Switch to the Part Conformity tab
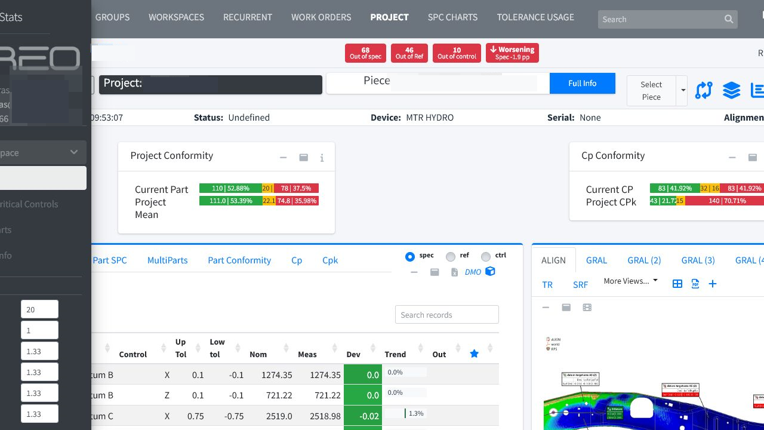The width and height of the screenshot is (764, 430). point(239,260)
